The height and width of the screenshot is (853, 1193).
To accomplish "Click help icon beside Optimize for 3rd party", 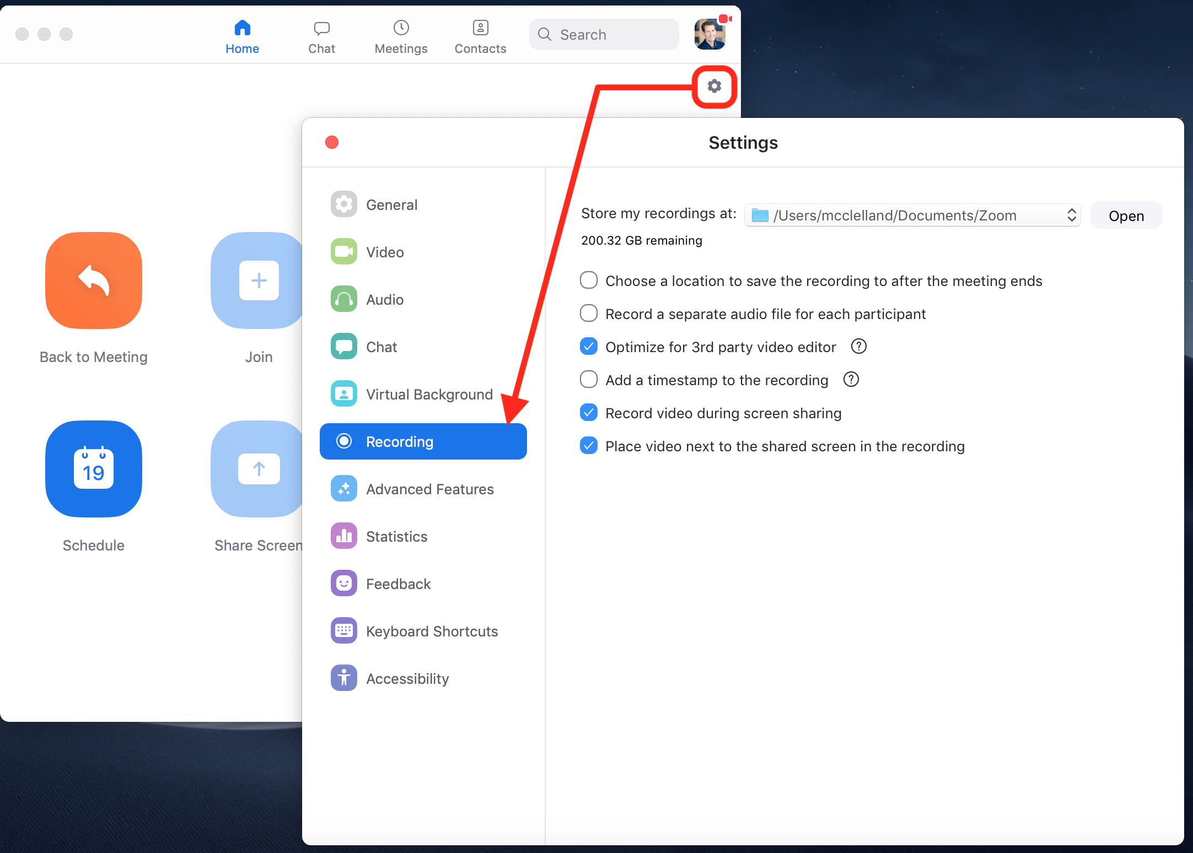I will point(858,347).
